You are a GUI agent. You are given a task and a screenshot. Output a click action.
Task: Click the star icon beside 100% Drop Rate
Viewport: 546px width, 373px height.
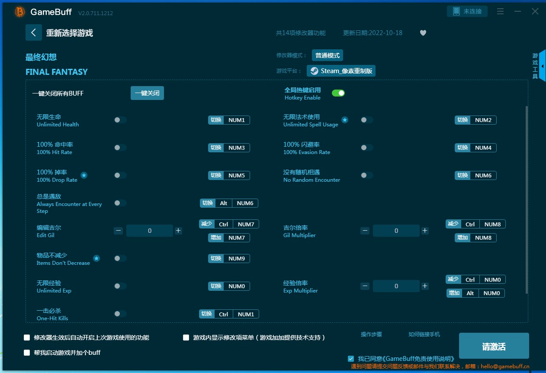pos(84,175)
